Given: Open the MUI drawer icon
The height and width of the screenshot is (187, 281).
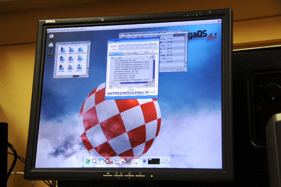Looking at the screenshot, I should (x=80, y=58).
